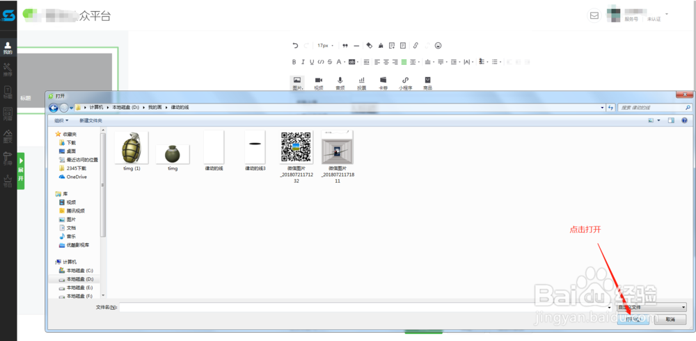Image resolution: width=696 pixels, height=341 pixels.
Task: Open the mail envelope icon in header
Action: click(x=594, y=15)
